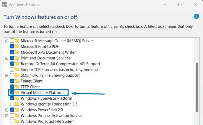Screen dimensions: 203x125
Task: Click folder icon beside TFTP Client
Action: [x=17, y=87]
